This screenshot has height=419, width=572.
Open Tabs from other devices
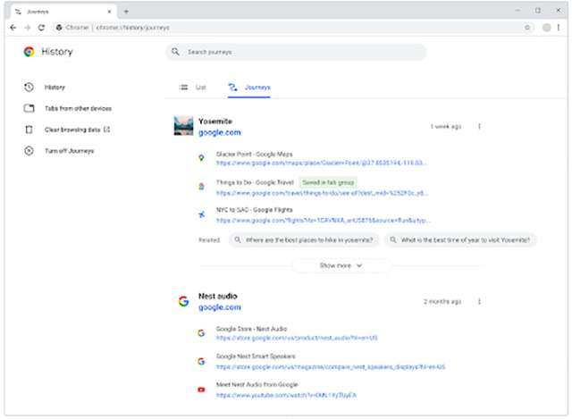(78, 108)
